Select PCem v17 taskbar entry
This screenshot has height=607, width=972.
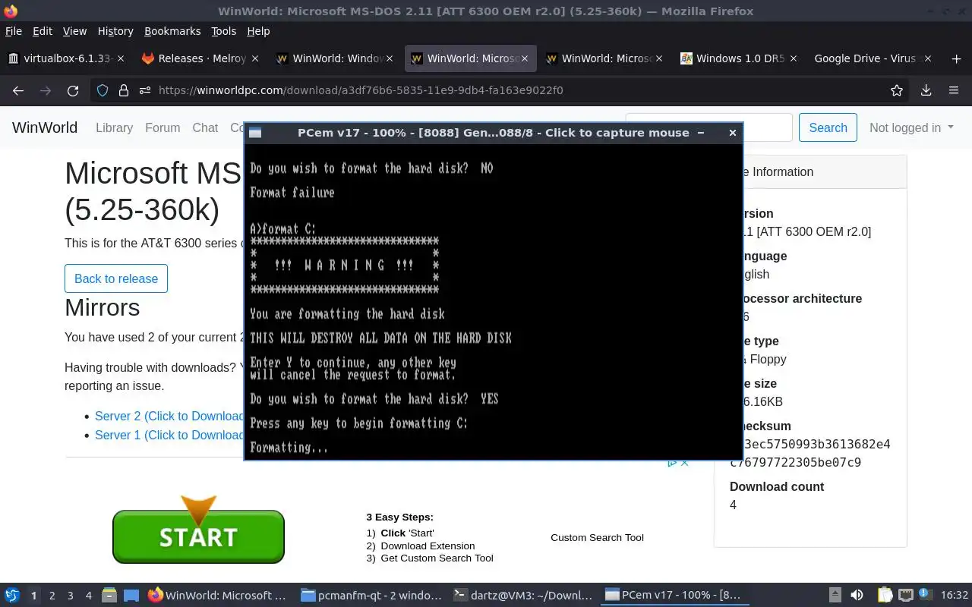coord(674,596)
